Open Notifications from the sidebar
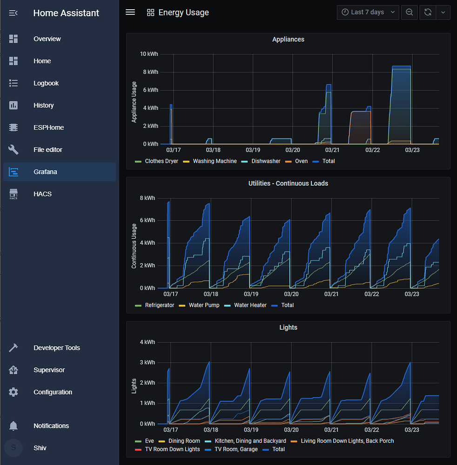This screenshot has height=465, width=457. coord(51,425)
